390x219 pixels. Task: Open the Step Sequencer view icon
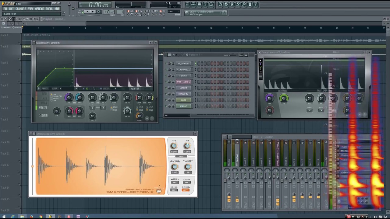[193, 4]
